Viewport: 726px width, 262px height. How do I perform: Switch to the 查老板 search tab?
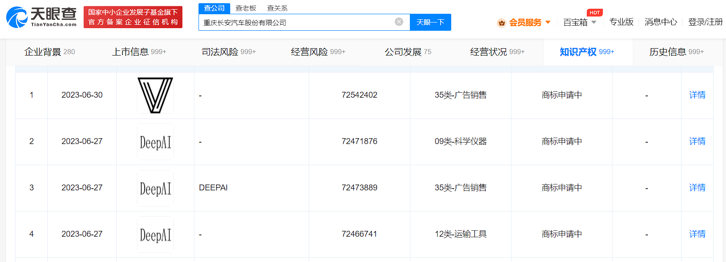coord(246,8)
